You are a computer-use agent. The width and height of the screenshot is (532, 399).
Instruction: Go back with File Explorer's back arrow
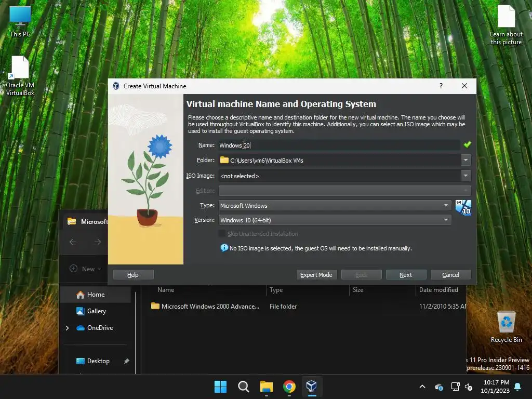coord(73,242)
